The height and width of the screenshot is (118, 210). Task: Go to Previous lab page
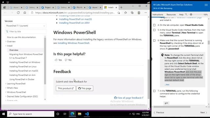pos(159,112)
